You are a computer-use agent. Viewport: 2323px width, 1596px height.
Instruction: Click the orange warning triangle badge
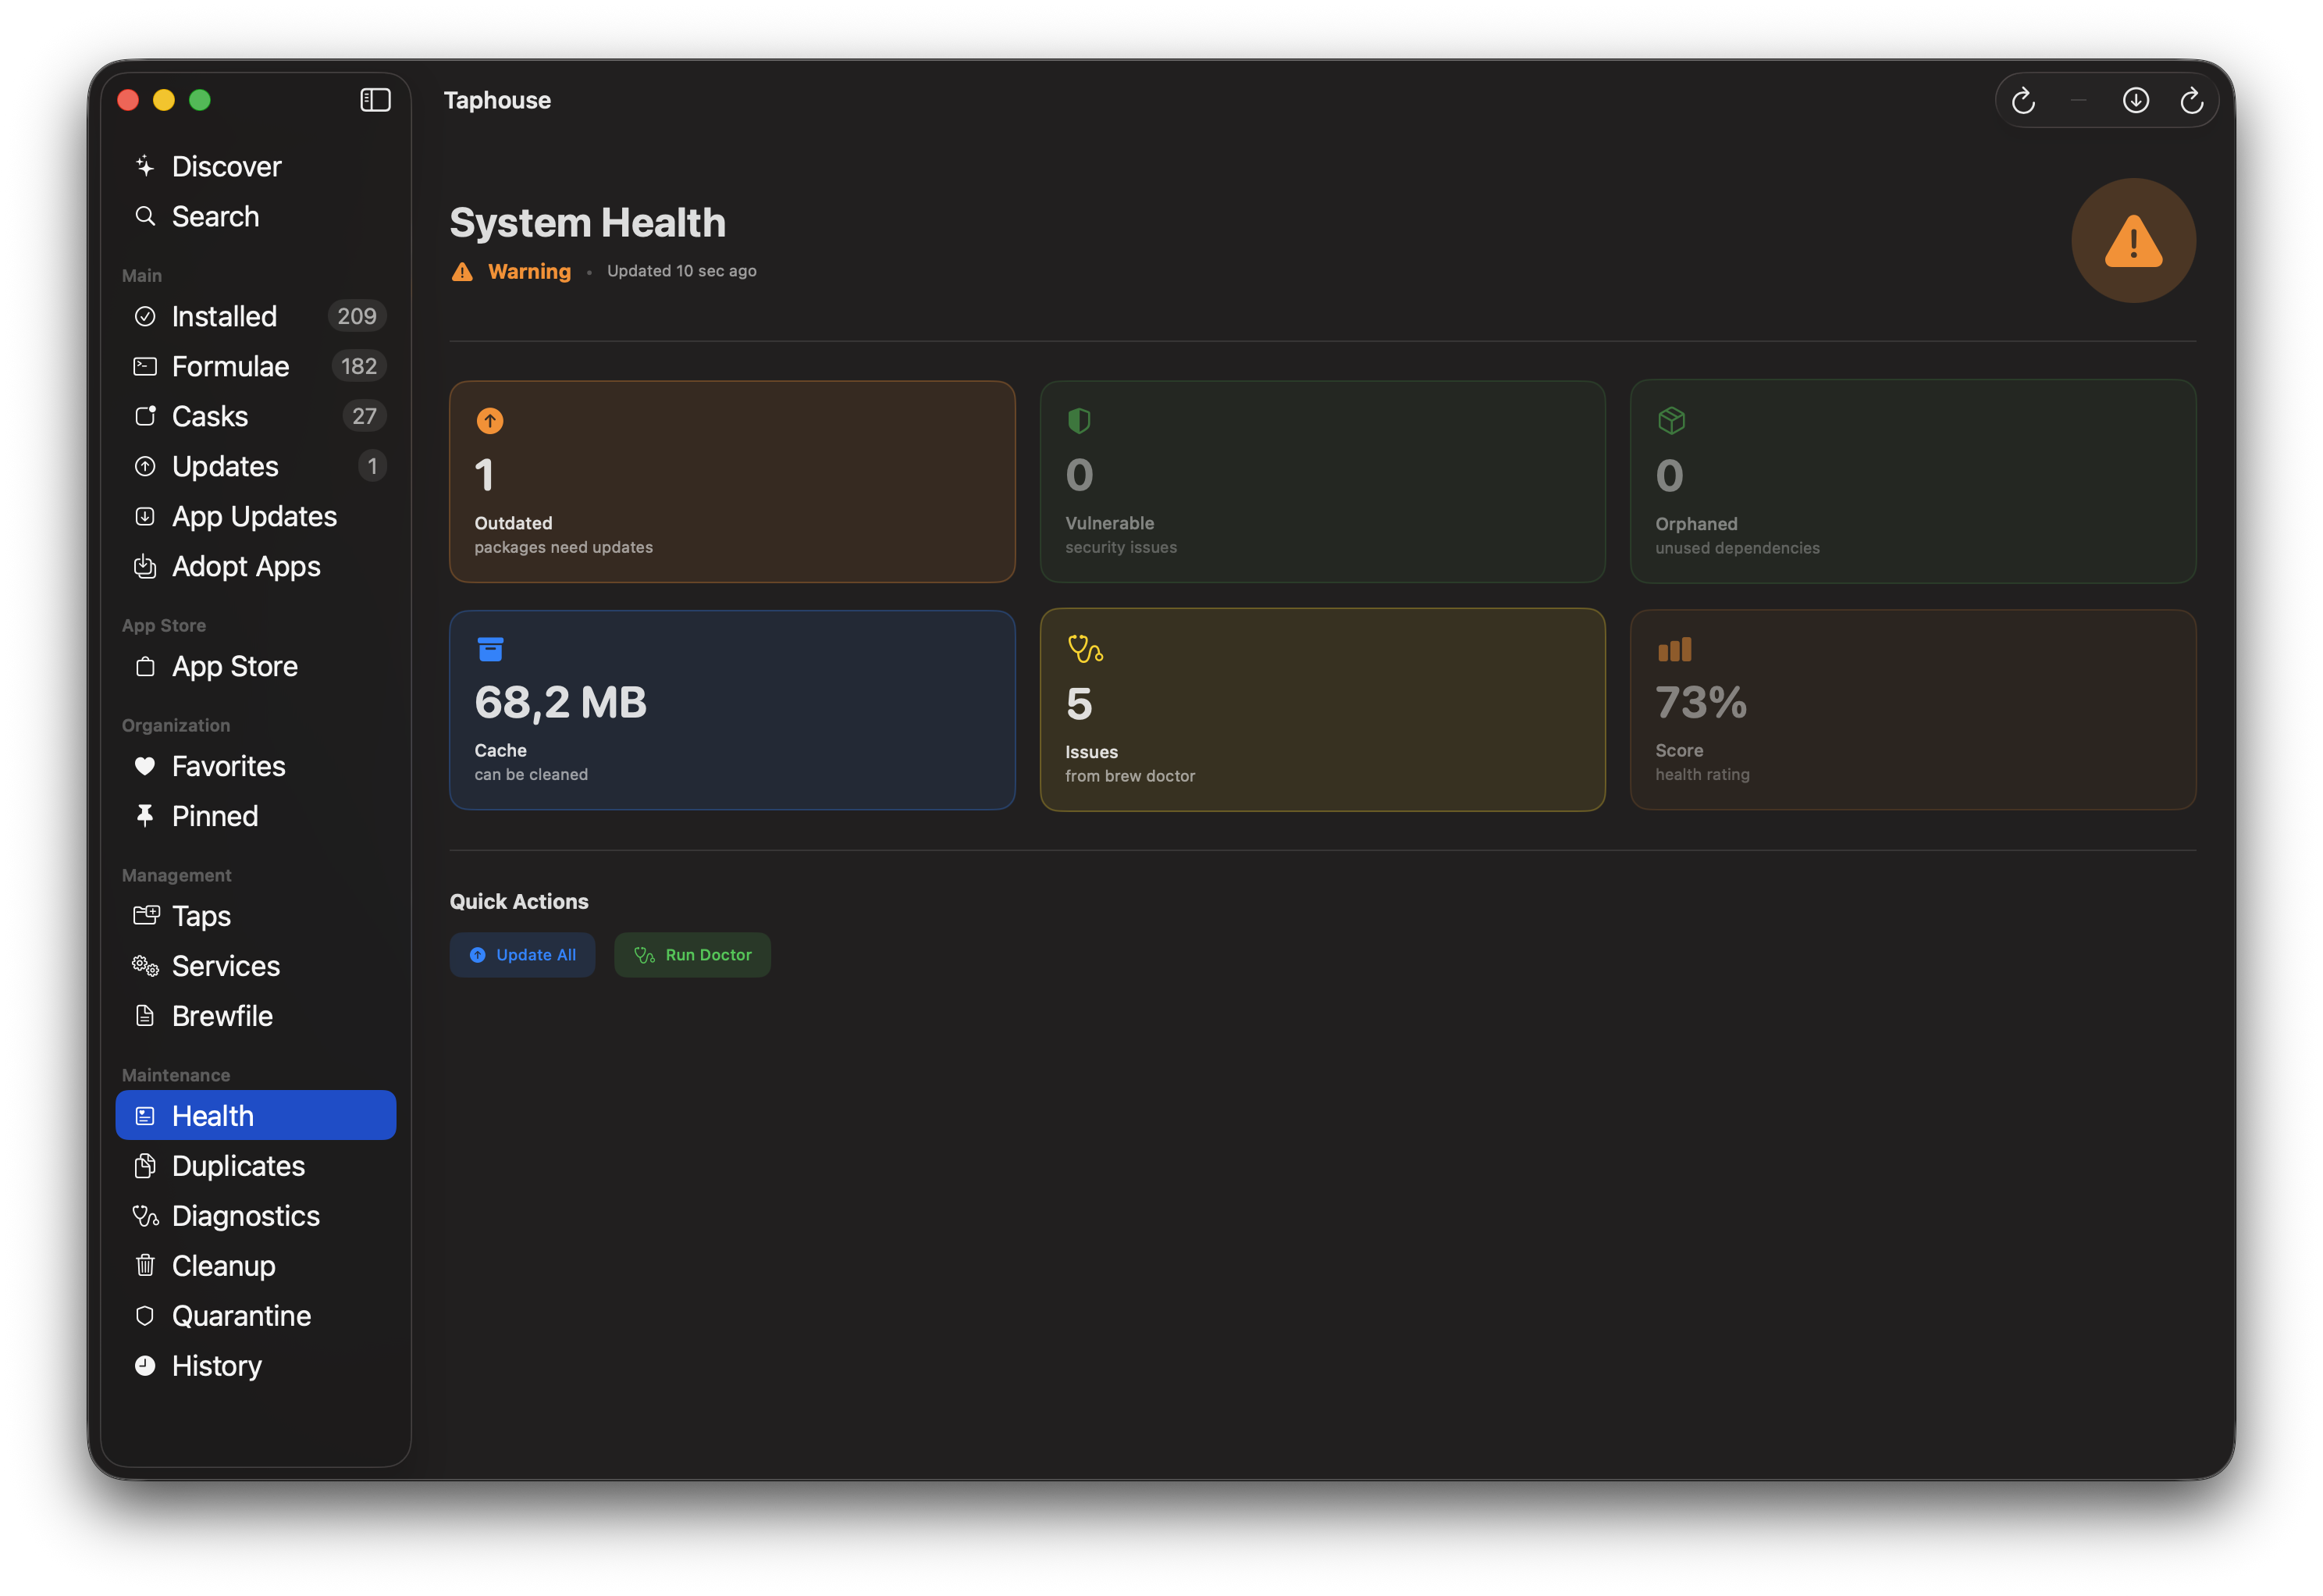[2133, 240]
